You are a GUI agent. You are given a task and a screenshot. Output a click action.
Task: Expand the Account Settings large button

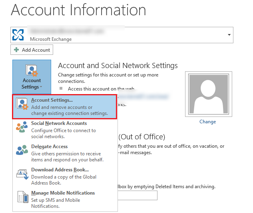pyautogui.click(x=32, y=77)
